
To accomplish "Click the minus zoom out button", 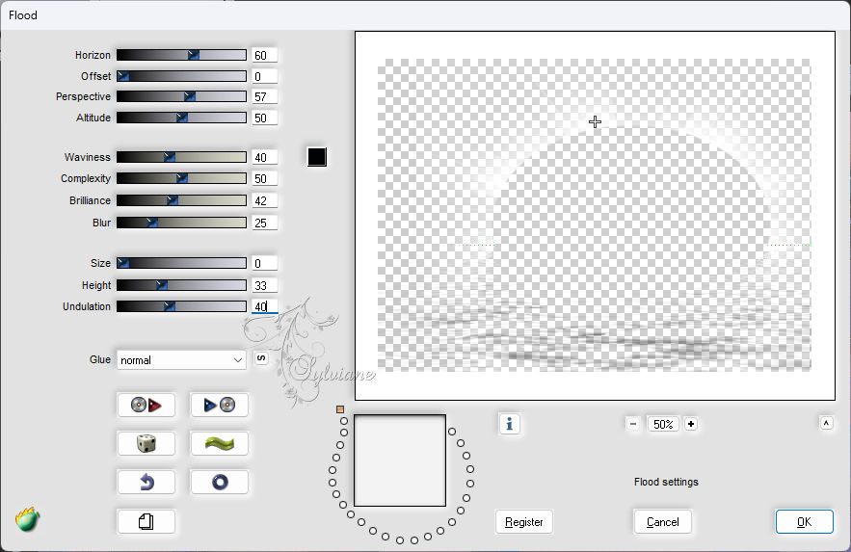I will pyautogui.click(x=633, y=424).
